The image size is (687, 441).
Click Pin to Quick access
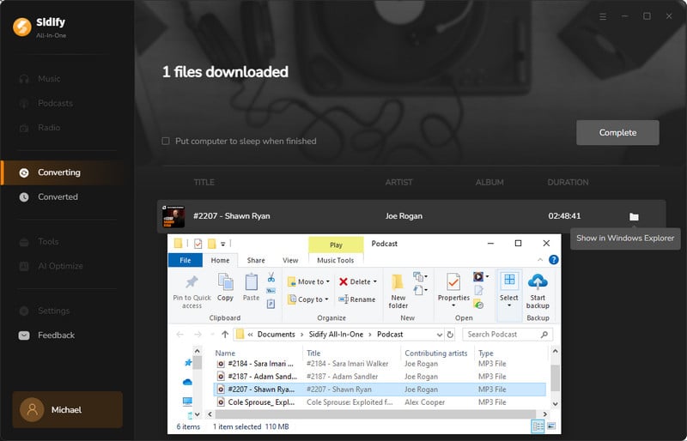click(192, 291)
